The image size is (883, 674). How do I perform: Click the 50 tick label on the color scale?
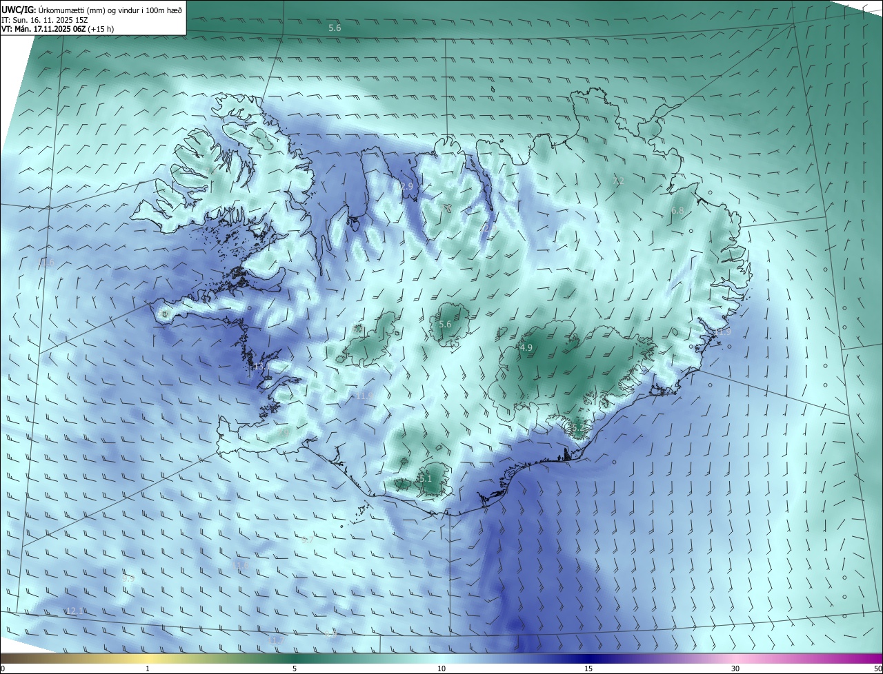point(877,668)
